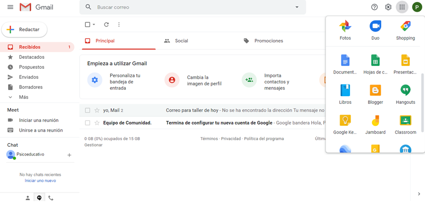425x203 pixels.
Task: Open Presentaciones (Slides) app
Action: [x=405, y=64]
